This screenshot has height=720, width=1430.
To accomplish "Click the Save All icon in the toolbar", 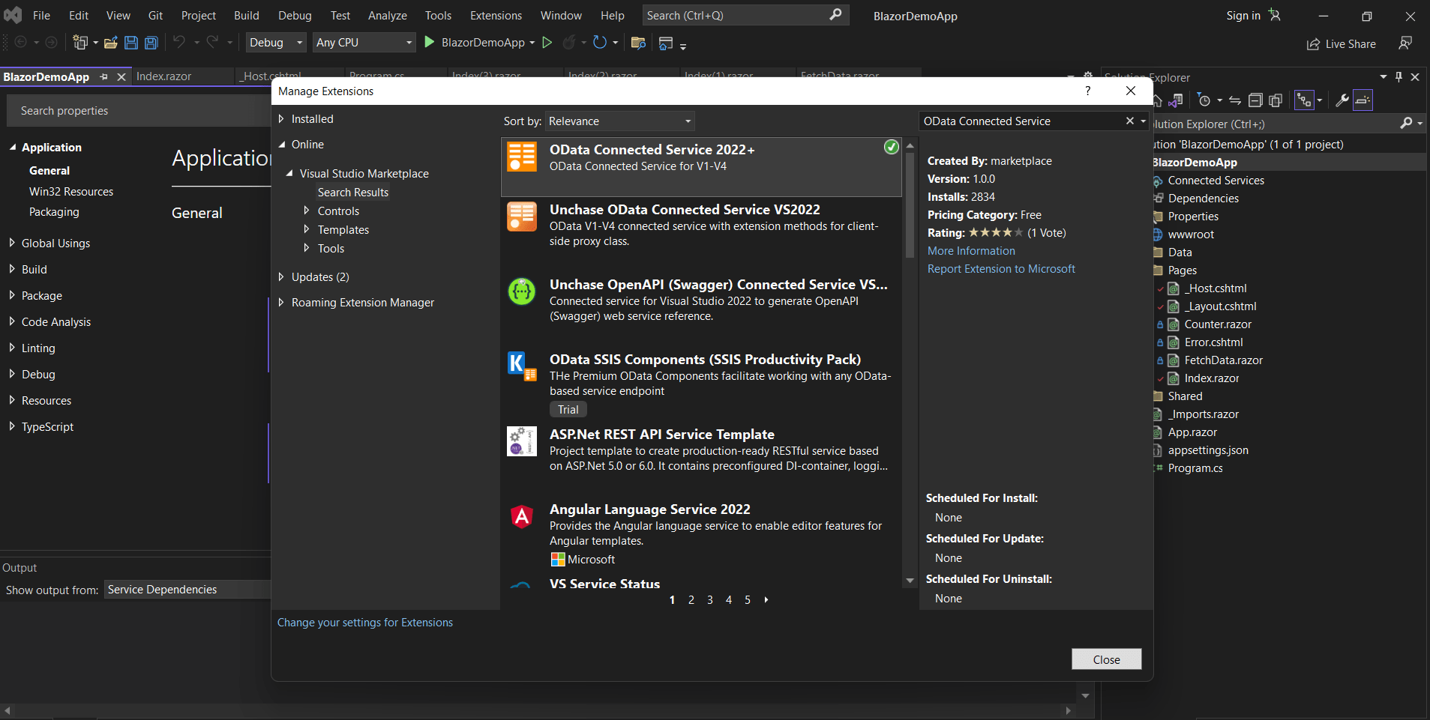I will point(151,43).
